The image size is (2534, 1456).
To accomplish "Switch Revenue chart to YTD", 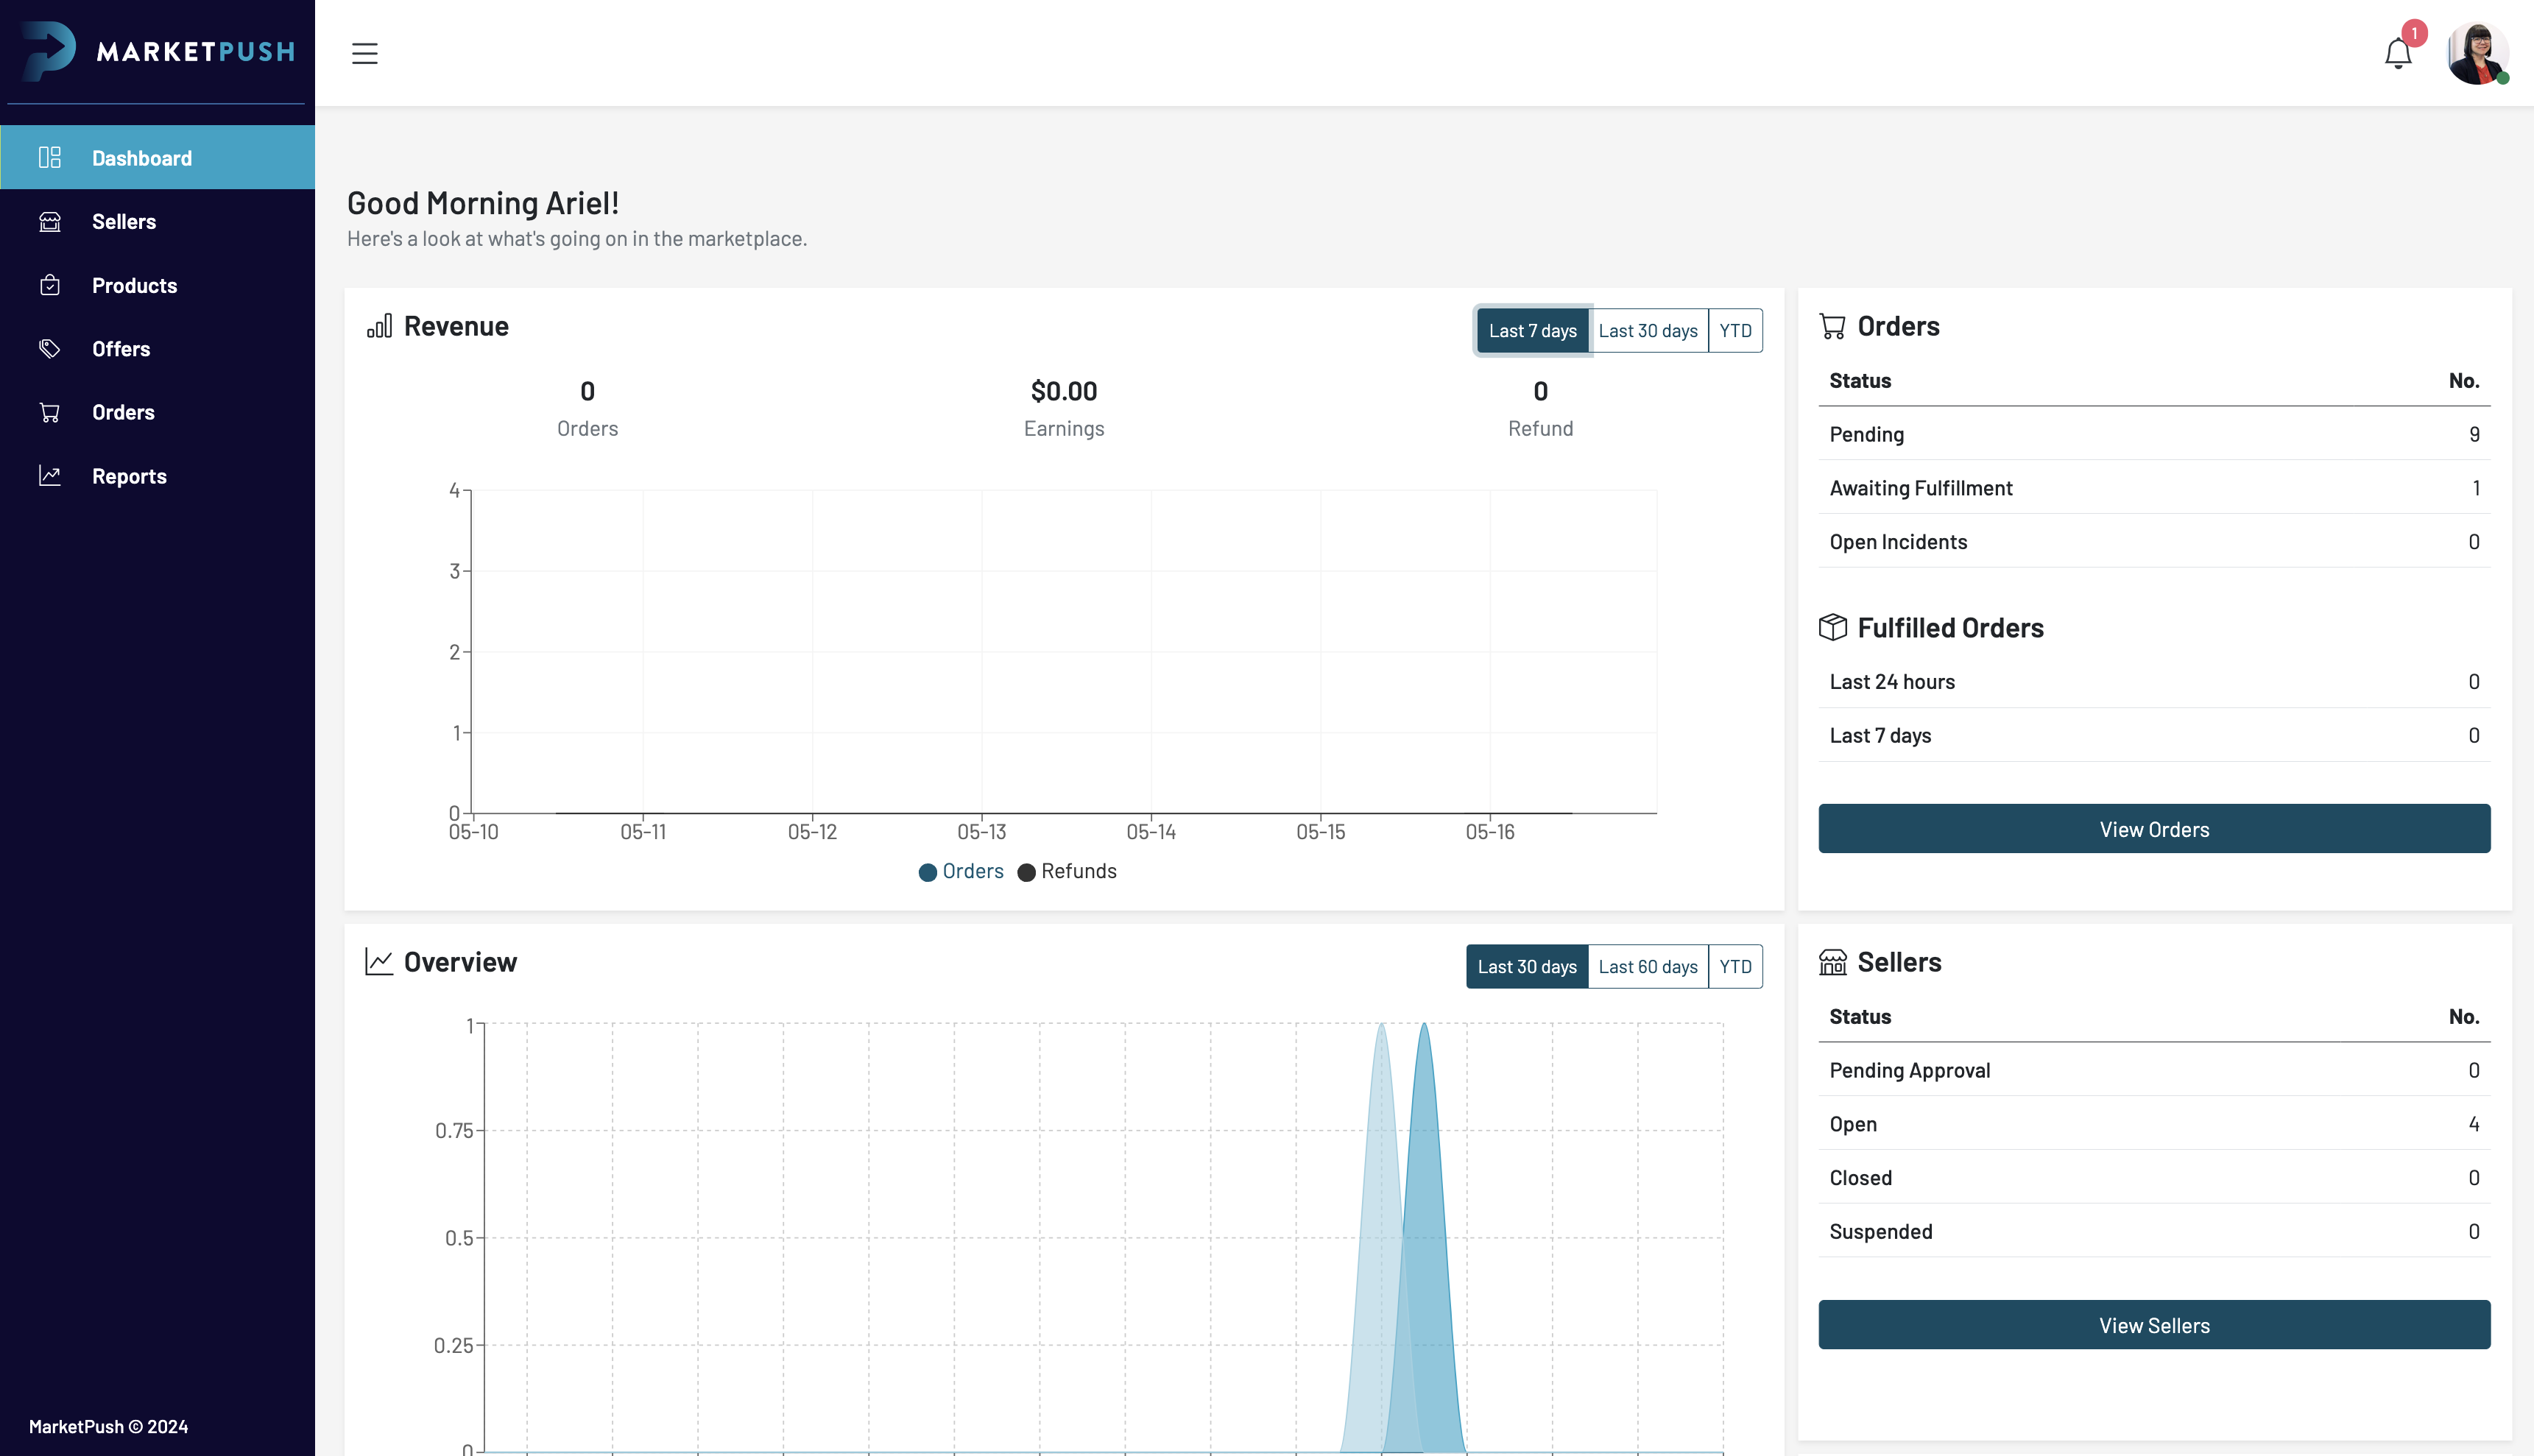I will click(x=1735, y=331).
